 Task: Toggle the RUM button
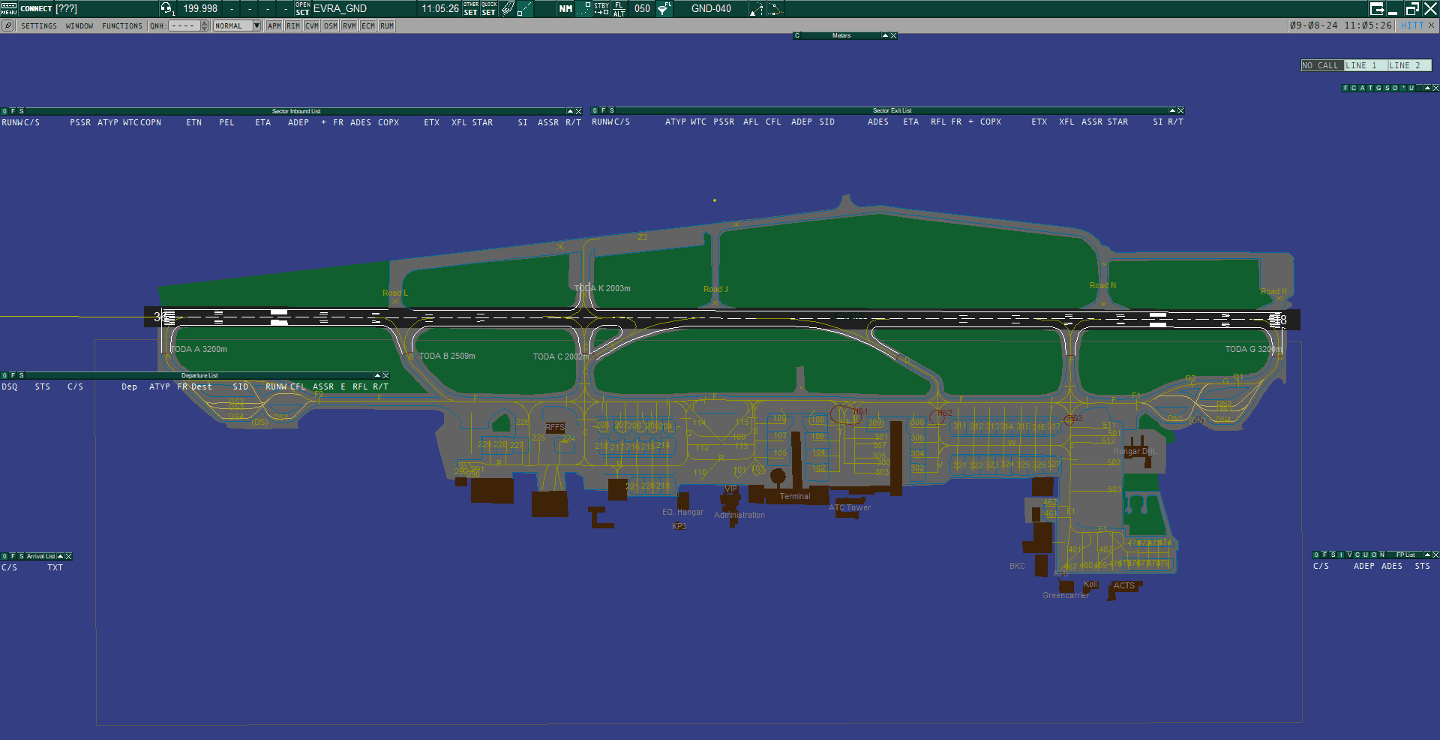pos(387,26)
